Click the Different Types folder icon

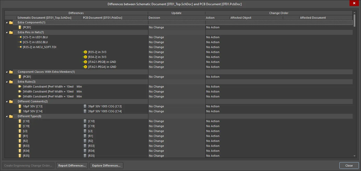pos(11,116)
